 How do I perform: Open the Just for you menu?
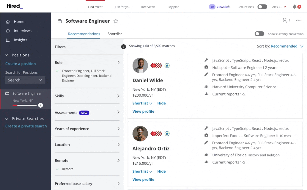pos(122,7)
